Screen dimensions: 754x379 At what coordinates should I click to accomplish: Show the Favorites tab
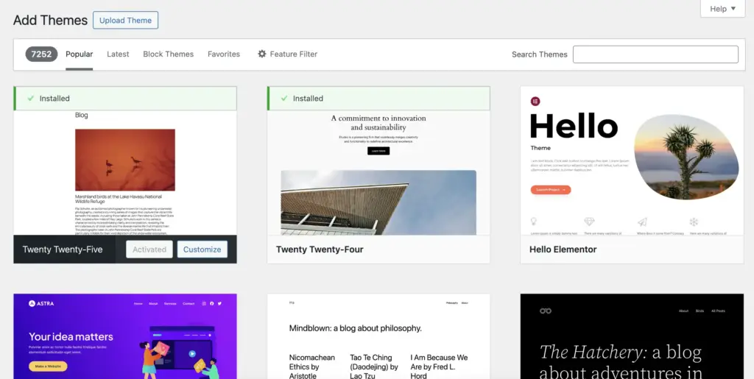coord(224,54)
